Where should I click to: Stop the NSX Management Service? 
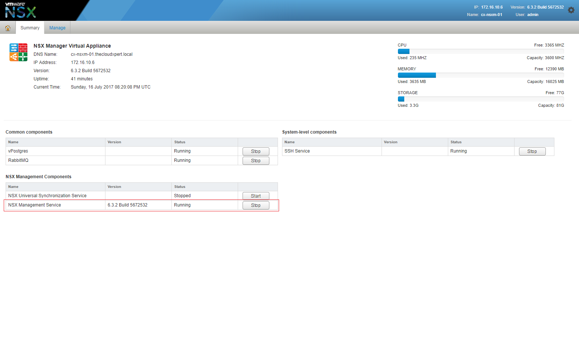[256, 205]
